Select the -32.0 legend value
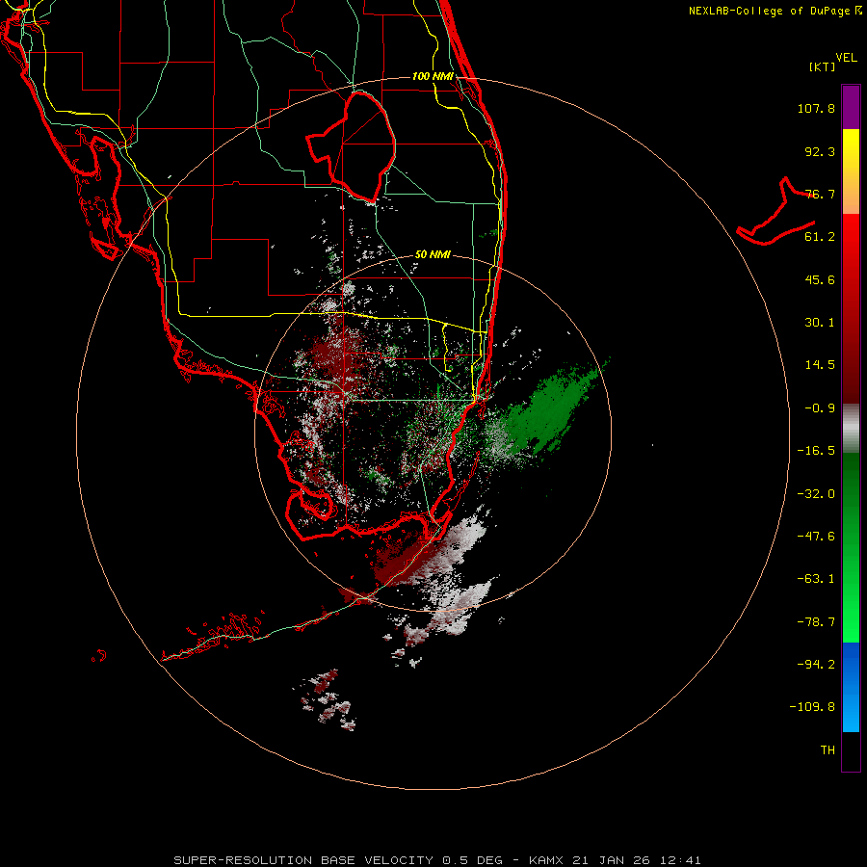The height and width of the screenshot is (867, 867). tap(816, 494)
